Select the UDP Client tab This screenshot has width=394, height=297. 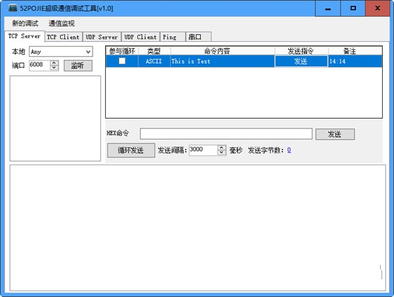coord(141,37)
